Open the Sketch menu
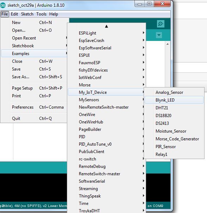207x213 pixels. point(27,14)
